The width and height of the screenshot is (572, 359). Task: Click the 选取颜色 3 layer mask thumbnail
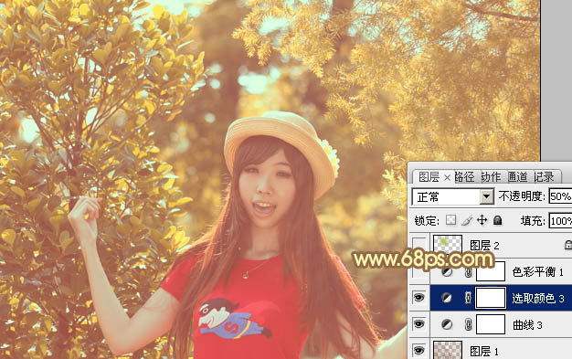click(491, 298)
